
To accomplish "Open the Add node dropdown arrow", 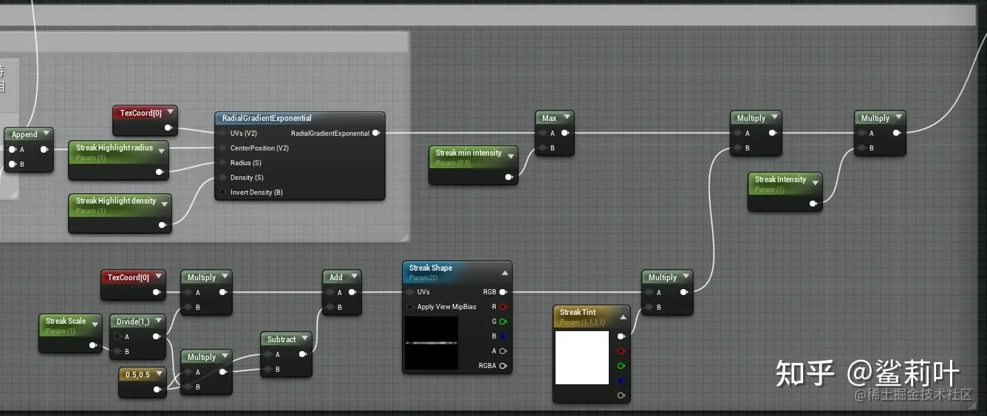I will click(x=353, y=277).
